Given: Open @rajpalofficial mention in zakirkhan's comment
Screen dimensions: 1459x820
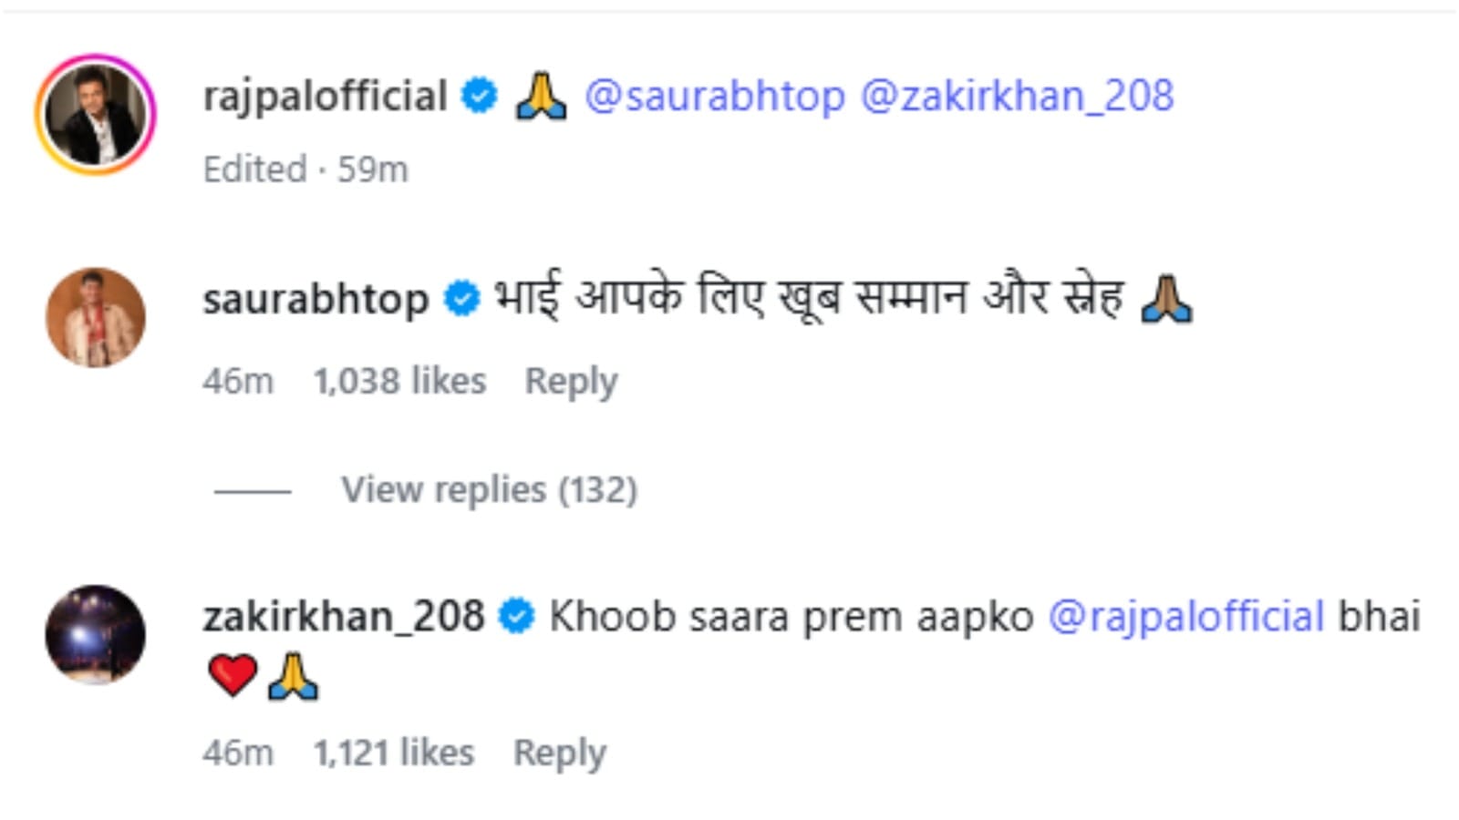Looking at the screenshot, I should [x=1185, y=617].
